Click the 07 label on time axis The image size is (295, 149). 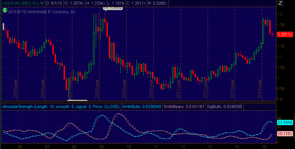click(47, 147)
